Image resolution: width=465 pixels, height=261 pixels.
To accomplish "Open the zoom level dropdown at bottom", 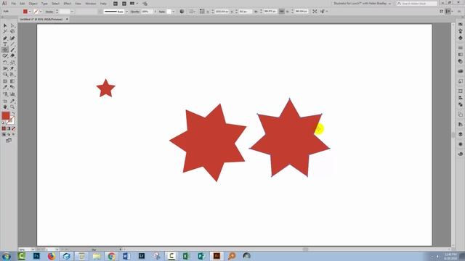I will click(33, 249).
